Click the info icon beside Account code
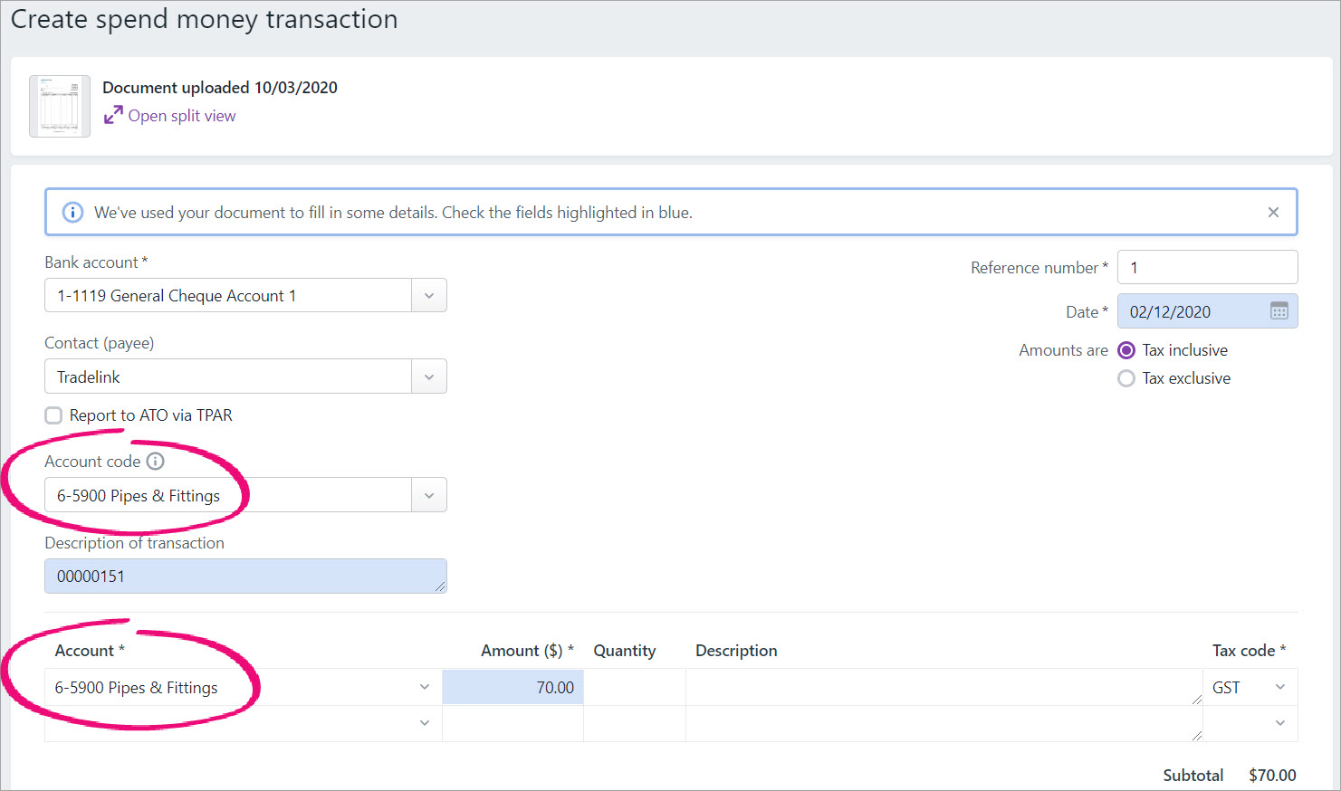Viewport: 1341px width, 791px height. [158, 461]
